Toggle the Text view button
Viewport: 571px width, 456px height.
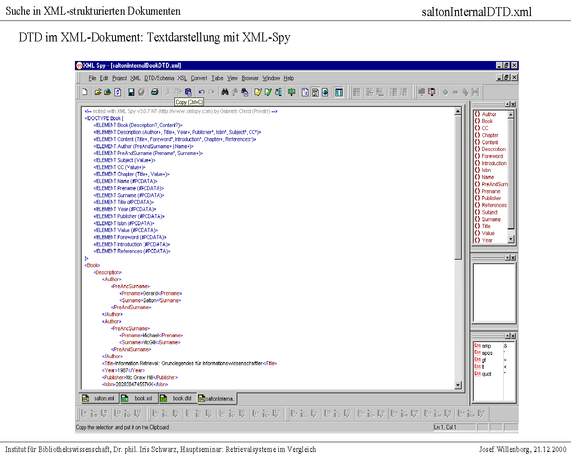pyautogui.click(x=315, y=92)
